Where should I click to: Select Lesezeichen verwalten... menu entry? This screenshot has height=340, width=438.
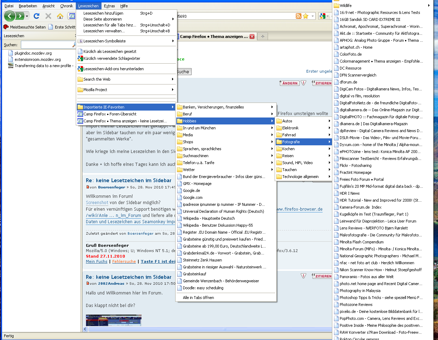(x=104, y=31)
